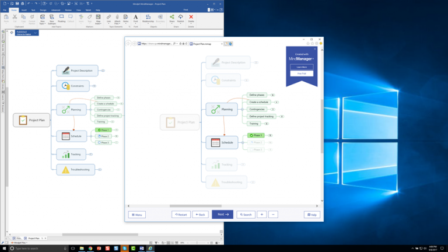Click the Attach Files paperclip icon
448x252 pixels.
click(x=117, y=18)
